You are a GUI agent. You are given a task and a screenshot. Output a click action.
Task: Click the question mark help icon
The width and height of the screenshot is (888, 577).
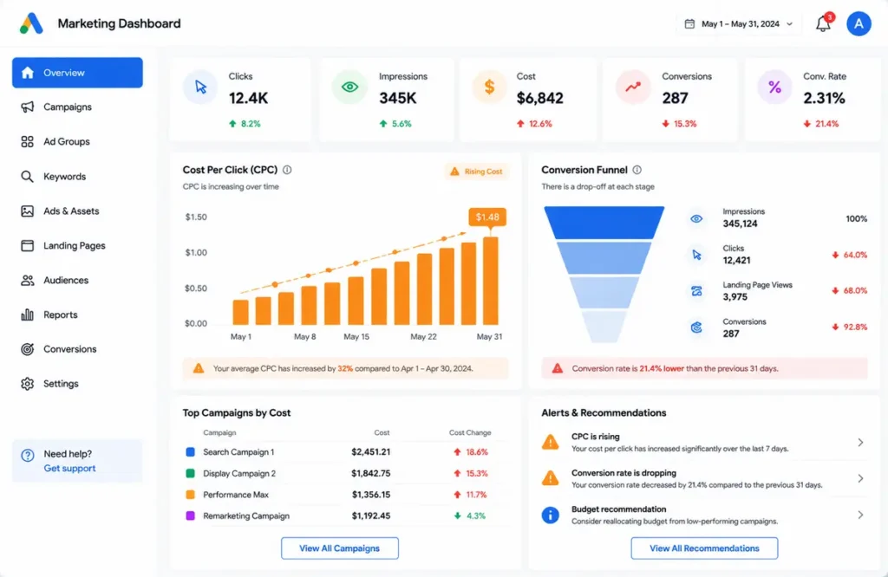[27, 456]
